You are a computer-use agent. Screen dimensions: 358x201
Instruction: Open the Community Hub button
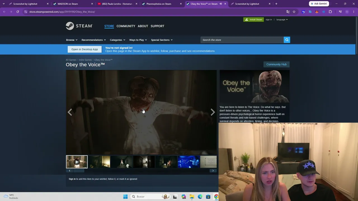click(276, 64)
